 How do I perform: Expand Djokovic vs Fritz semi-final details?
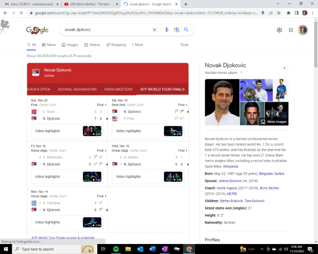coord(182,105)
